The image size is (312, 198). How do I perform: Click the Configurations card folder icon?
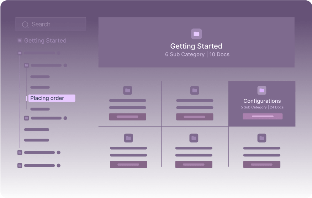pos(261,90)
